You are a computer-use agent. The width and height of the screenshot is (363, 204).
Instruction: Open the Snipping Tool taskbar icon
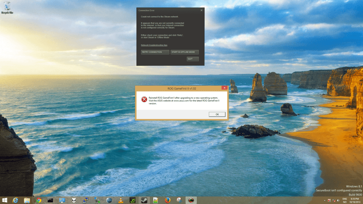click(179, 200)
